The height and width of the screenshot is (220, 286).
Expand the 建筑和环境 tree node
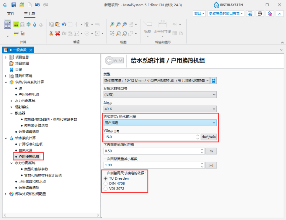click(x=6, y=76)
